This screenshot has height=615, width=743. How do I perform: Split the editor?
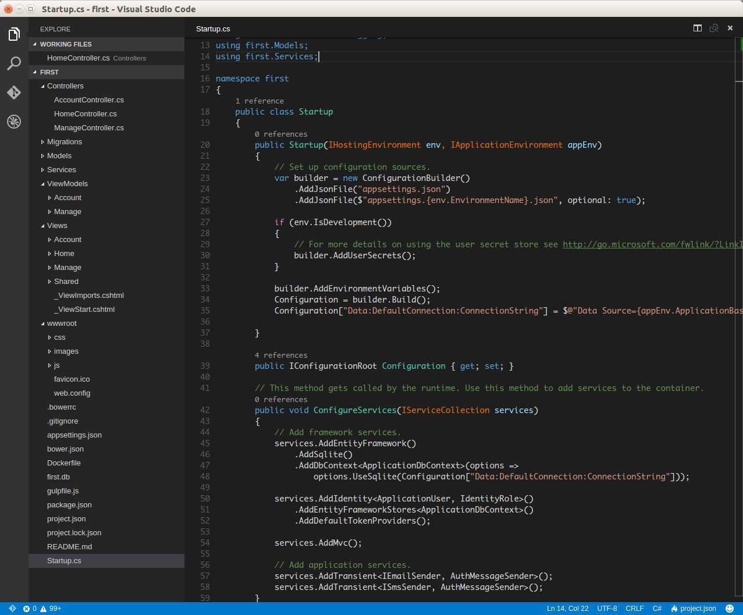(x=698, y=28)
